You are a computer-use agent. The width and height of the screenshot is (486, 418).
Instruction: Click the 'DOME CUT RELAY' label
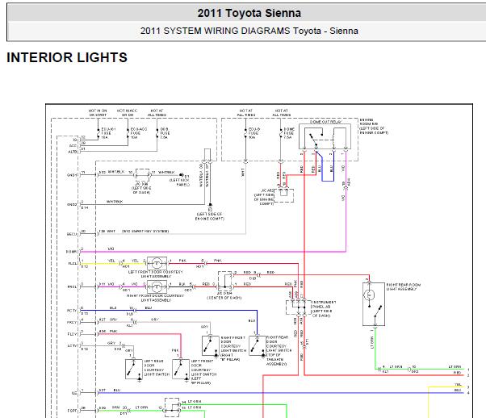(325, 122)
